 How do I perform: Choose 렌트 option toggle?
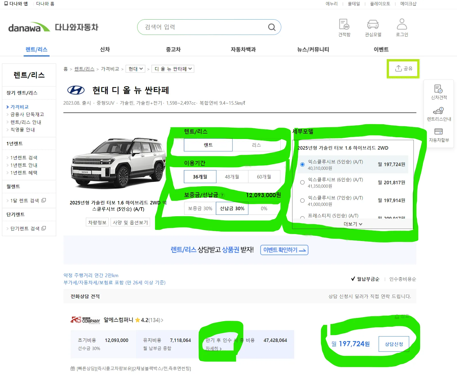[x=208, y=145]
